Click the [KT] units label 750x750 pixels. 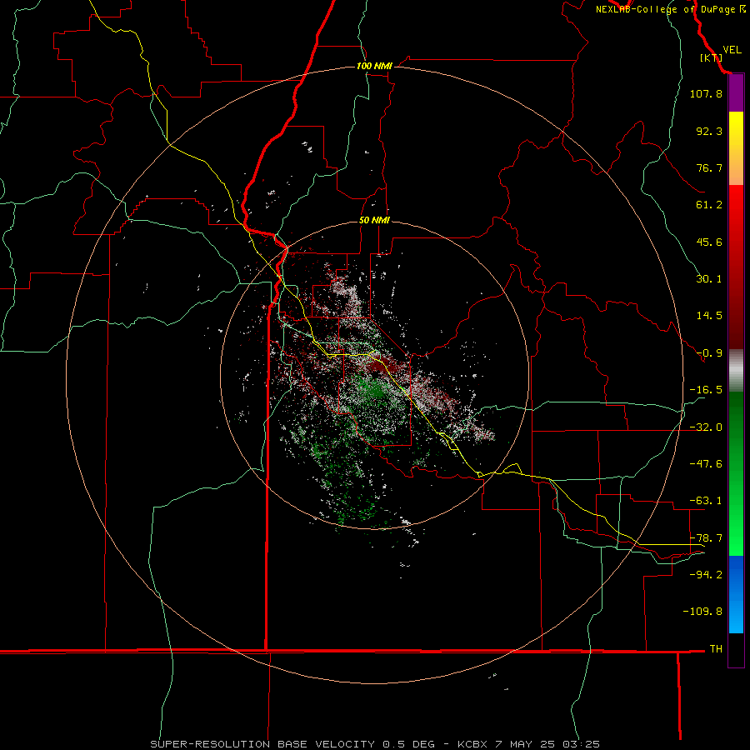[711, 57]
